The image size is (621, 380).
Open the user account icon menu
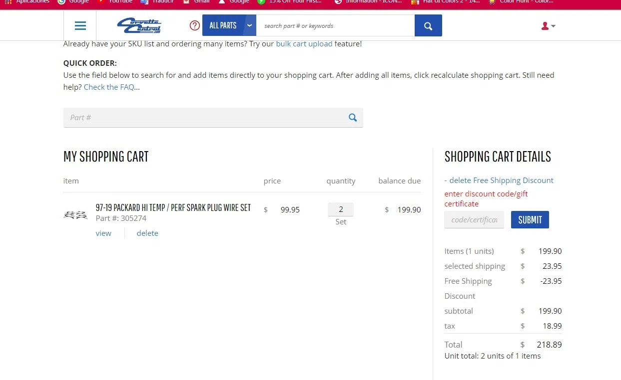548,26
